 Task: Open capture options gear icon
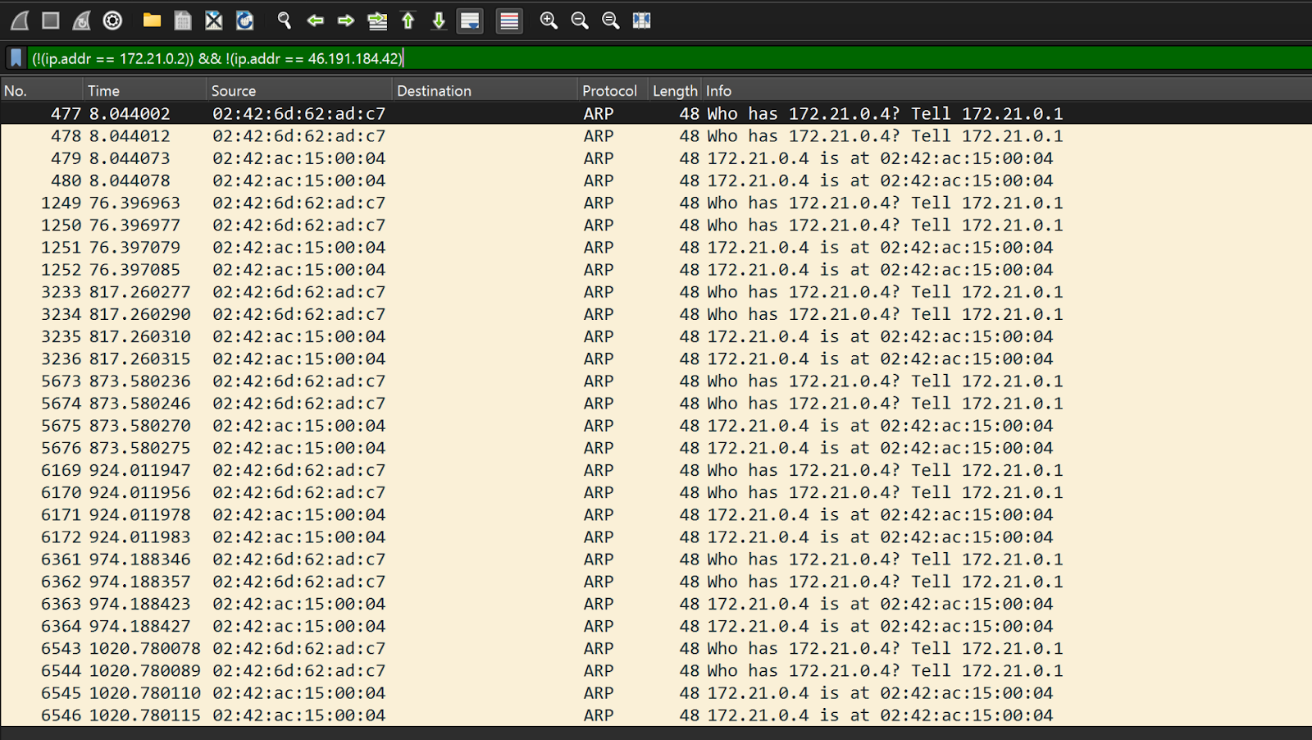pyautogui.click(x=112, y=21)
